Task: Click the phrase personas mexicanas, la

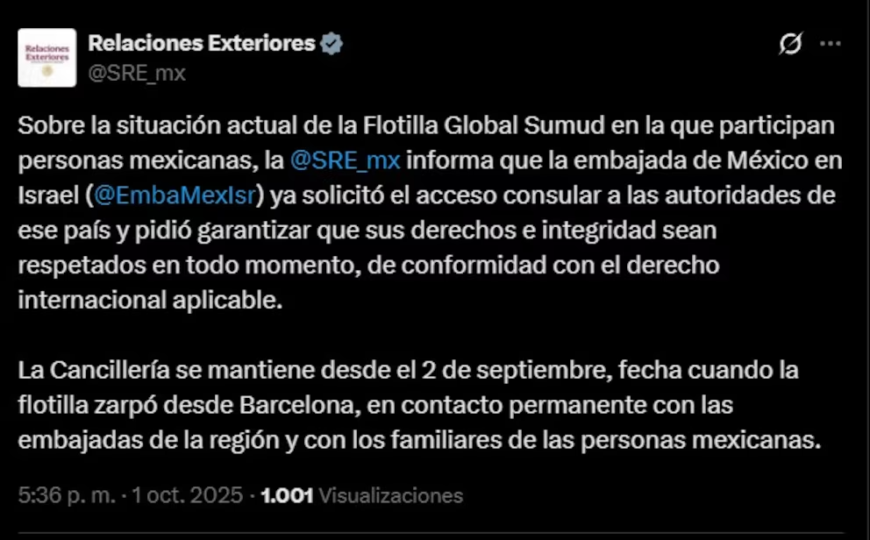Action: [148, 162]
